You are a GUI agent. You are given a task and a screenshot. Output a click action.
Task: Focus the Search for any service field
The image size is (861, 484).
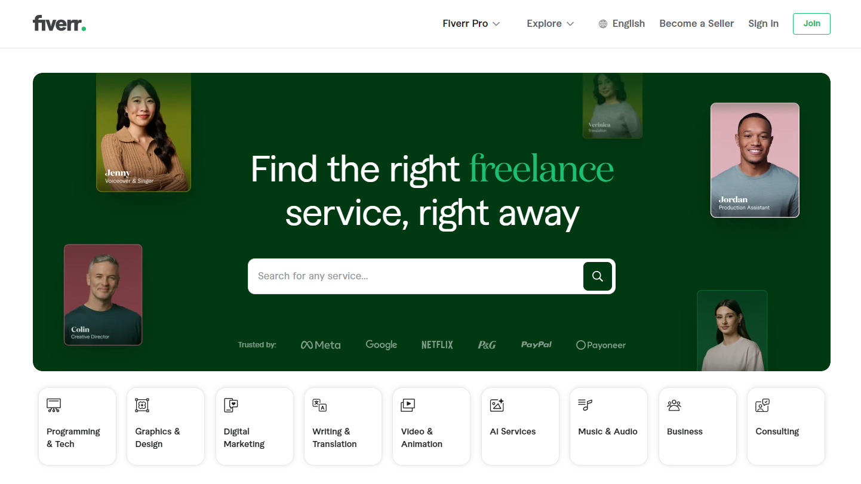pyautogui.click(x=415, y=276)
